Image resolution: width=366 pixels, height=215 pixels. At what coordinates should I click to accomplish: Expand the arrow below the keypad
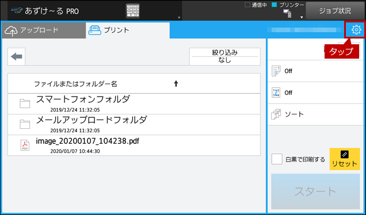pos(179,18)
